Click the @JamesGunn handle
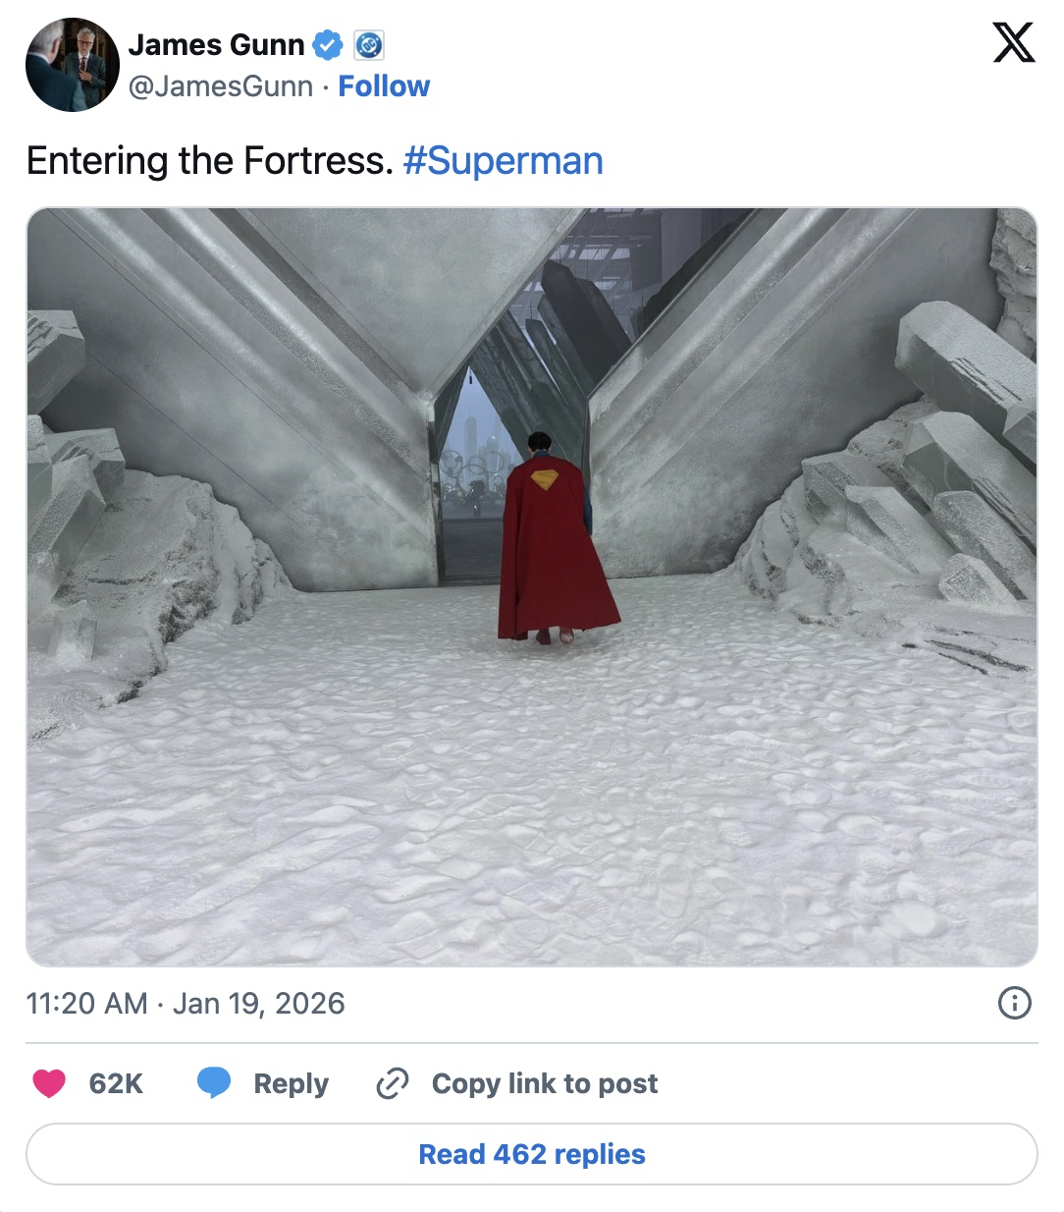This screenshot has width=1064, height=1212. click(221, 86)
